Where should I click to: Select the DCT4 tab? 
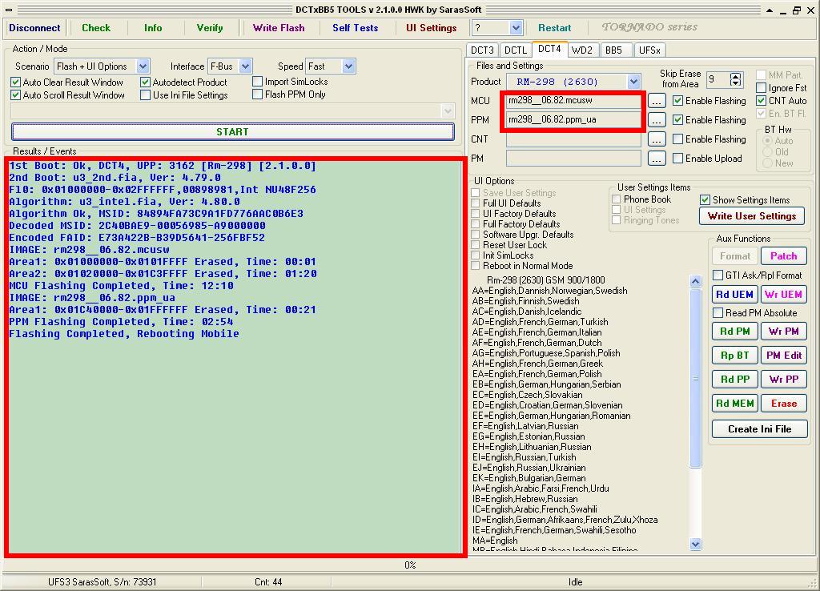pyautogui.click(x=549, y=49)
